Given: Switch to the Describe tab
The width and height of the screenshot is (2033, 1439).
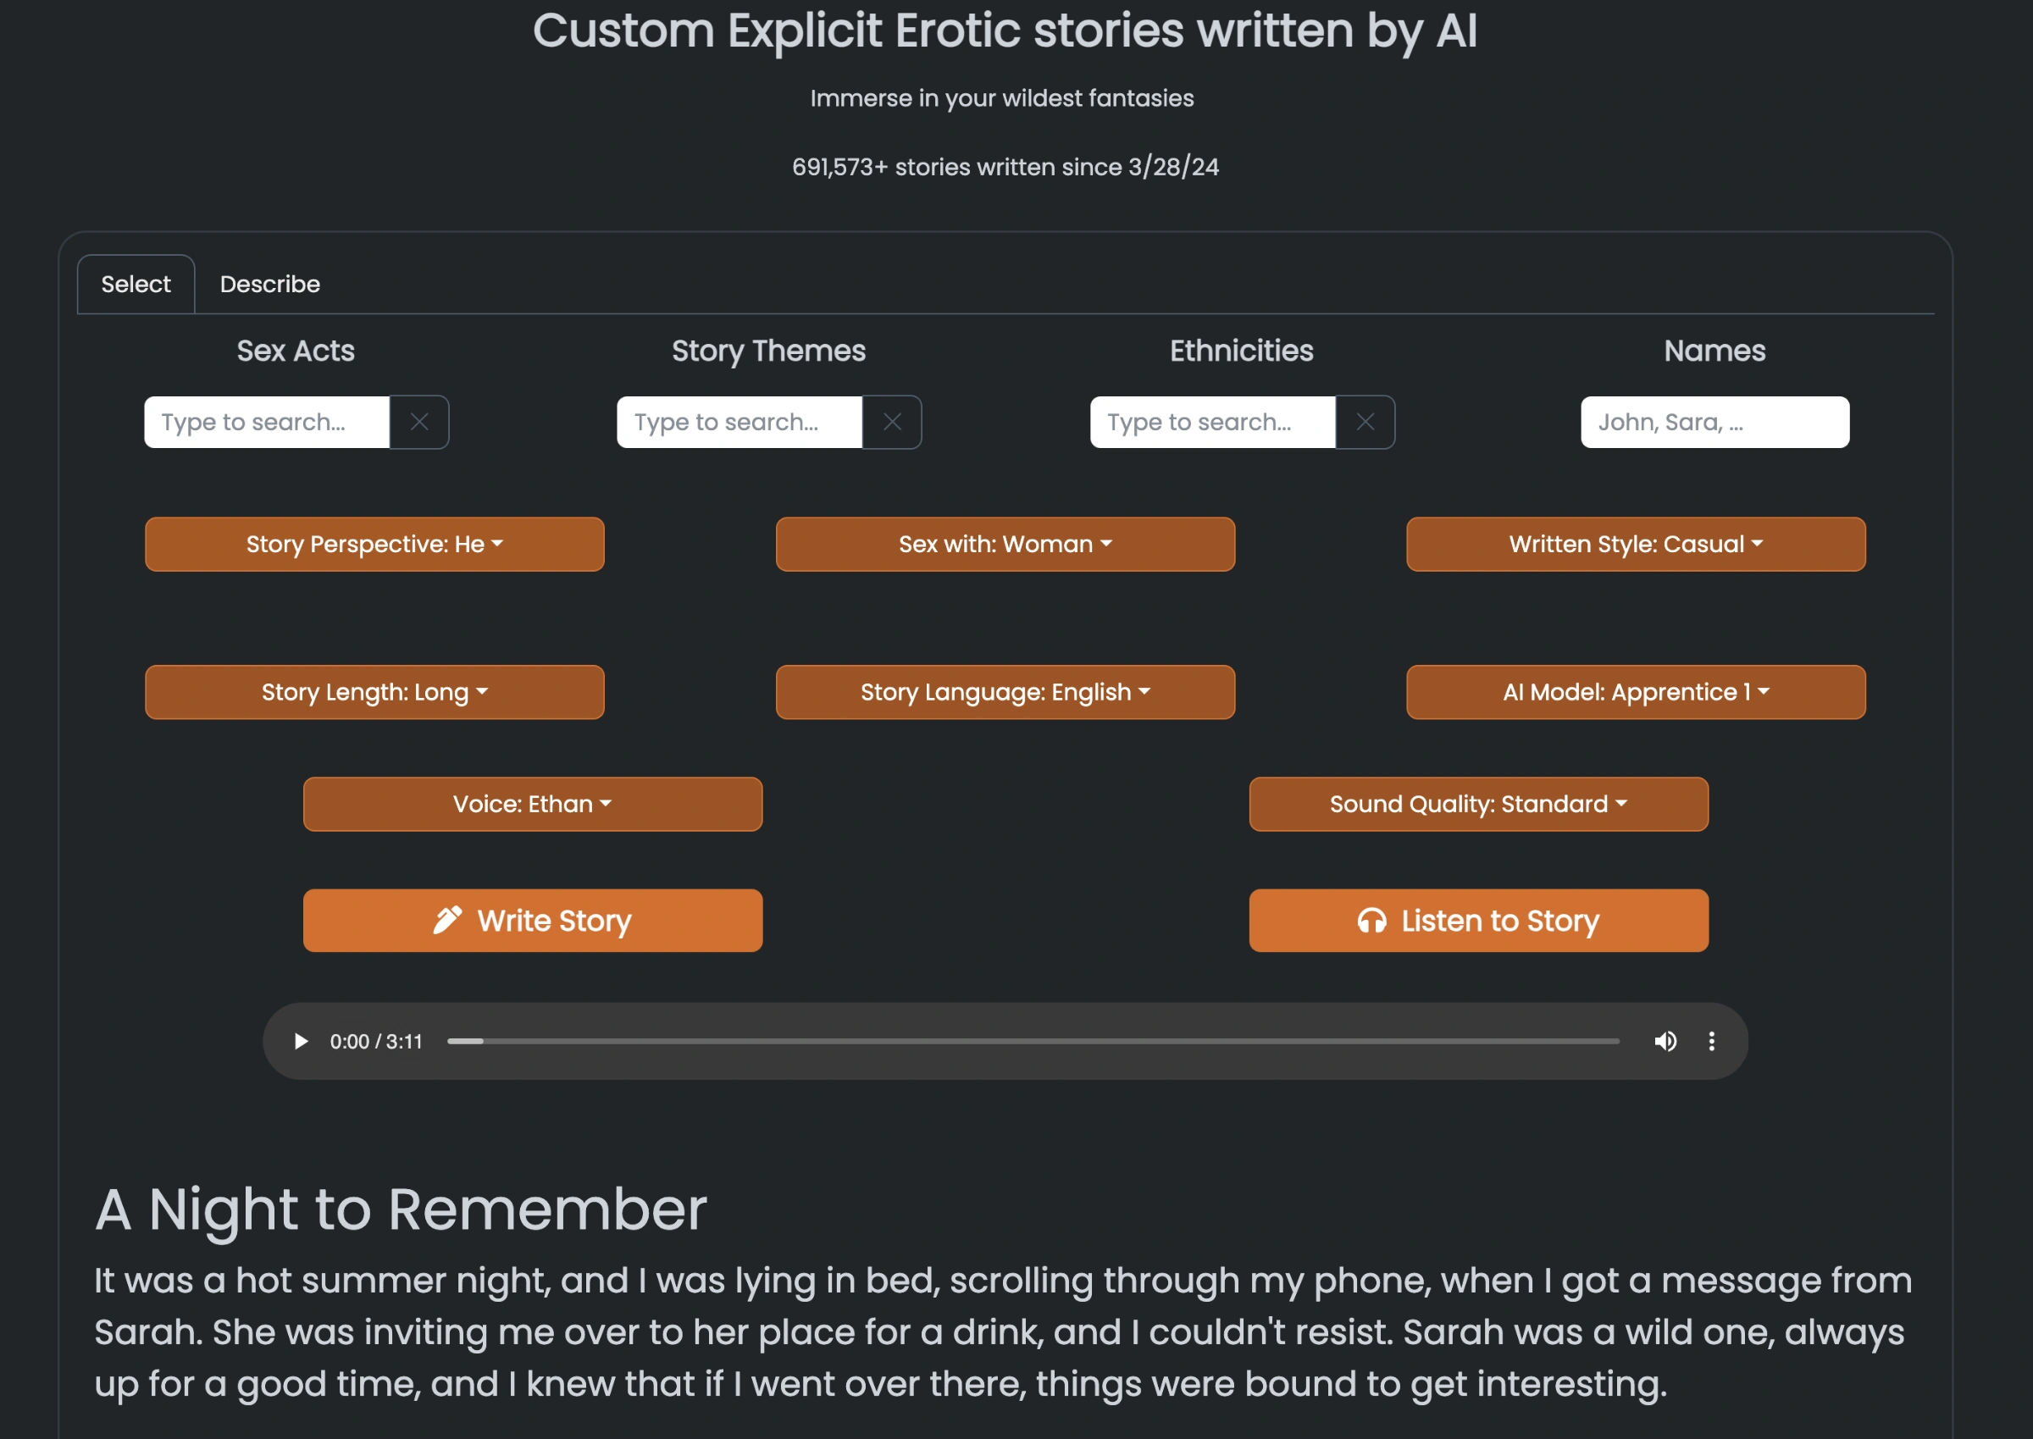Looking at the screenshot, I should click(269, 285).
